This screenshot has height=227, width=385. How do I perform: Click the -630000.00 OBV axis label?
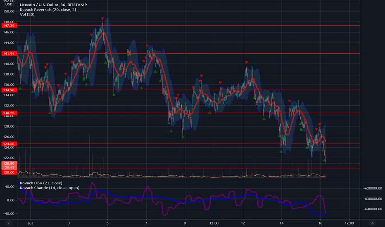[372, 199]
